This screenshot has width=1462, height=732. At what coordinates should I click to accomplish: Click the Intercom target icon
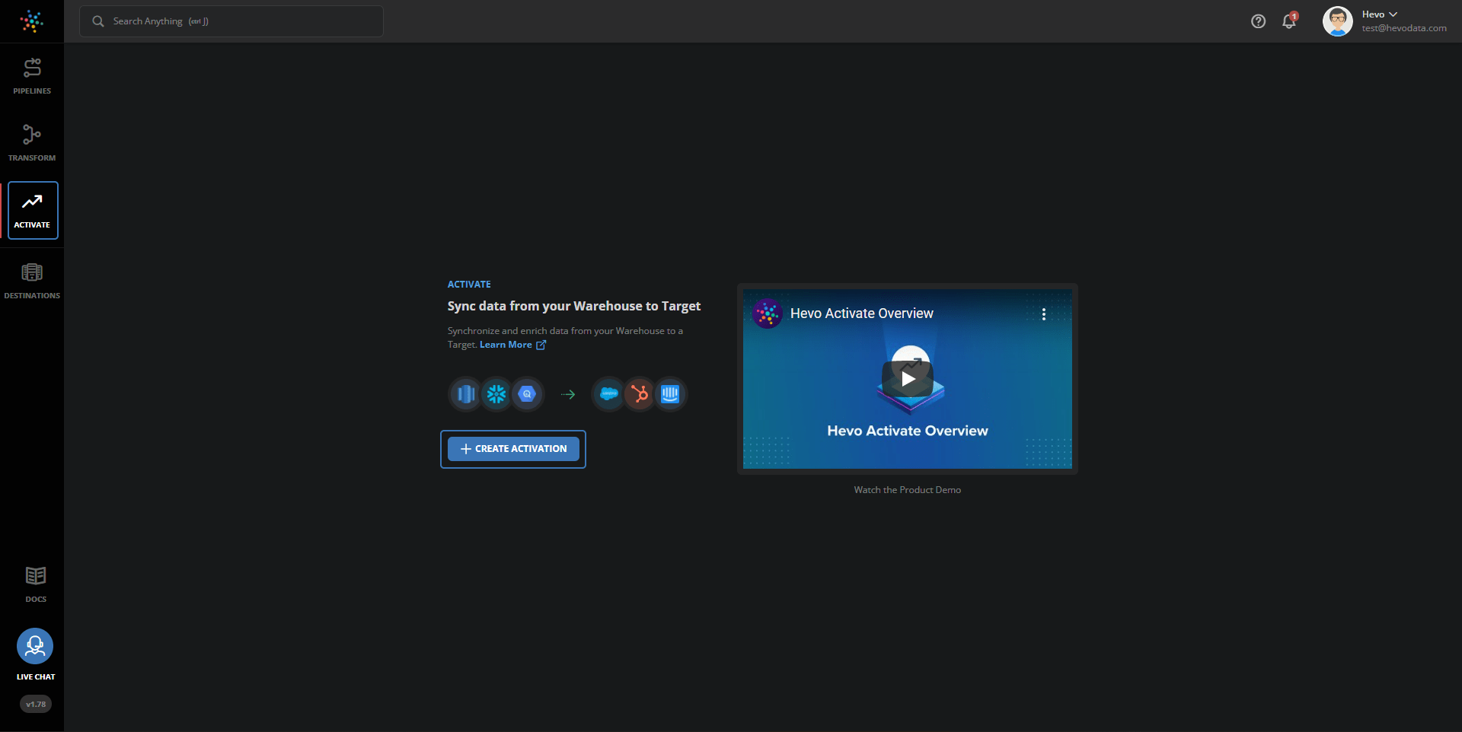(670, 394)
